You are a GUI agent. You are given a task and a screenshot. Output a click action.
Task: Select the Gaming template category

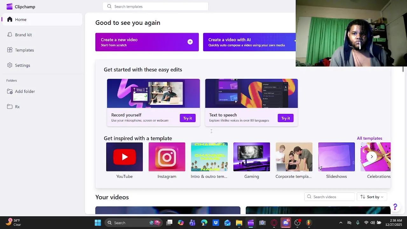tap(252, 161)
